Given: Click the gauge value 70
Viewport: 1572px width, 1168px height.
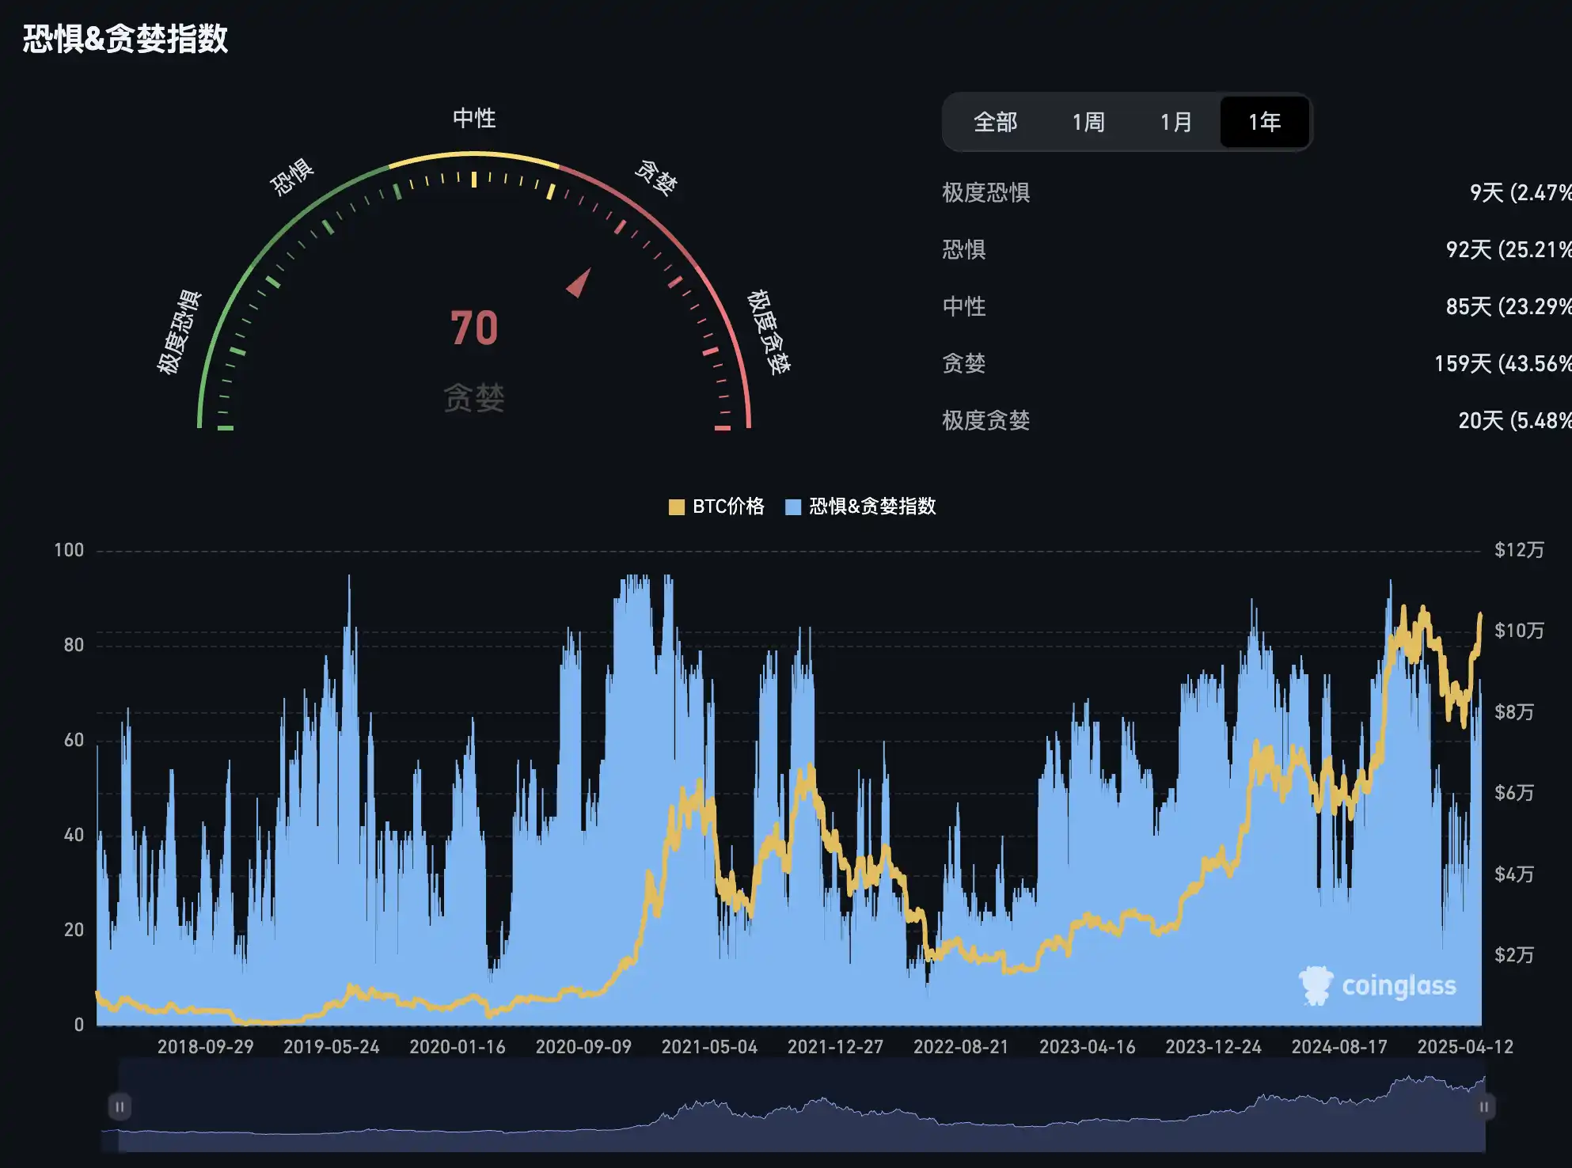Looking at the screenshot, I should pyautogui.click(x=474, y=328).
